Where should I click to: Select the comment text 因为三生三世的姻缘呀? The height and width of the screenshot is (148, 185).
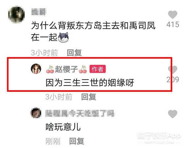click(90, 82)
